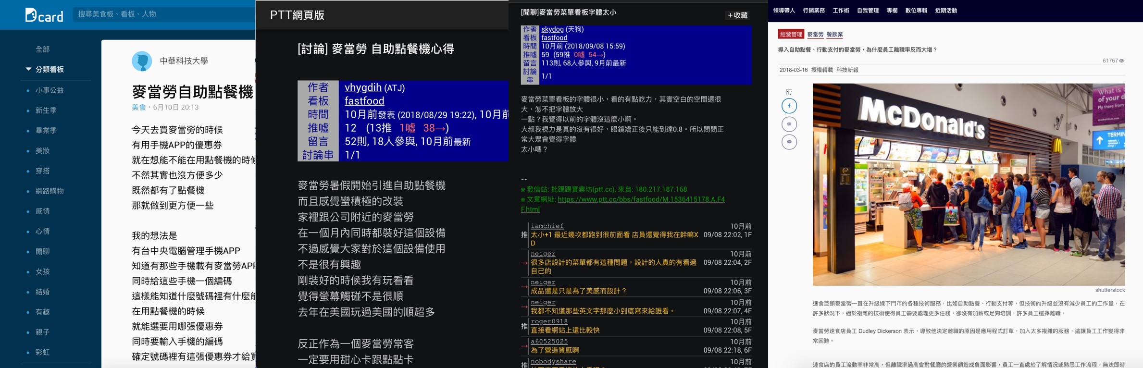Open the 心情 board
The image size is (1143, 368).
[42, 232]
